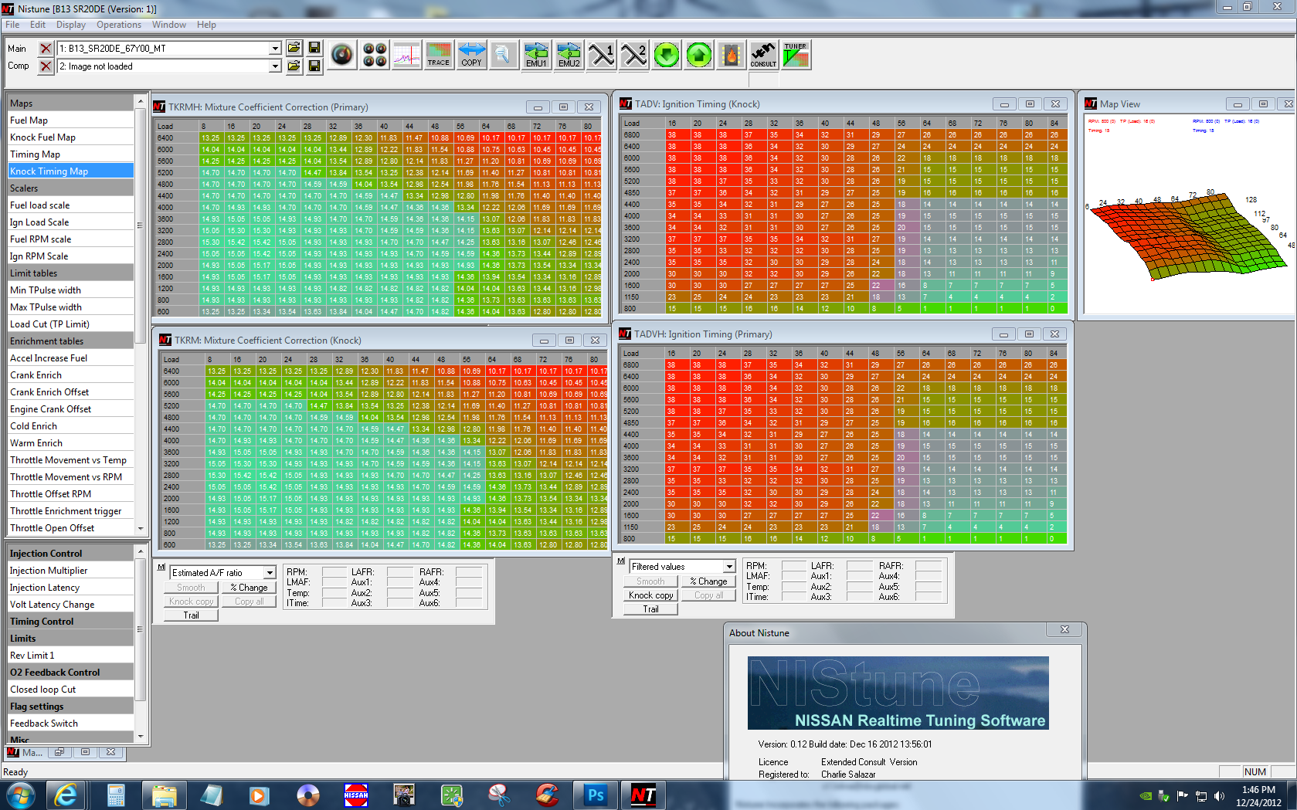Open the File menu
This screenshot has height=810, width=1297.
[12, 25]
